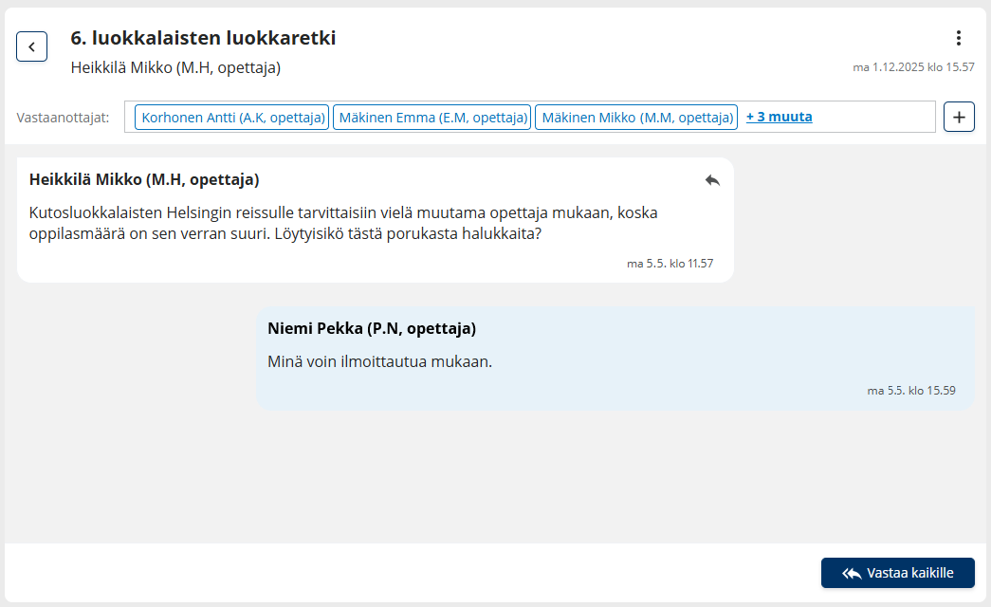The height and width of the screenshot is (607, 991).
Task: Expand recipients with "+ 3 muuta" link
Action: click(779, 118)
